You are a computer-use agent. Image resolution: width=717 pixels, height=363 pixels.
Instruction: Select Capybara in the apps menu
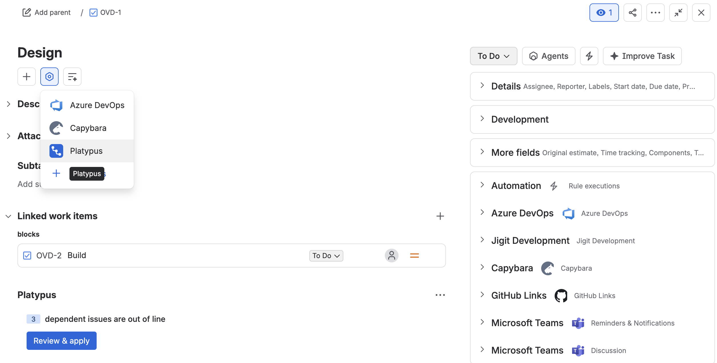click(87, 128)
